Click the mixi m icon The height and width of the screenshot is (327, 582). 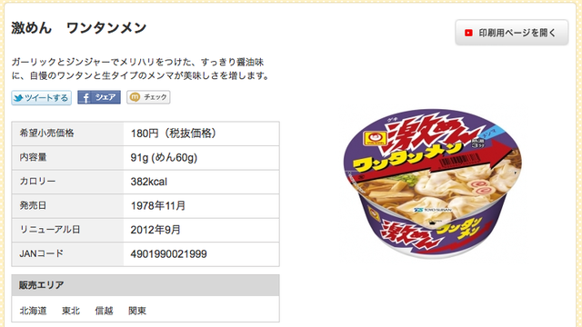(135, 97)
